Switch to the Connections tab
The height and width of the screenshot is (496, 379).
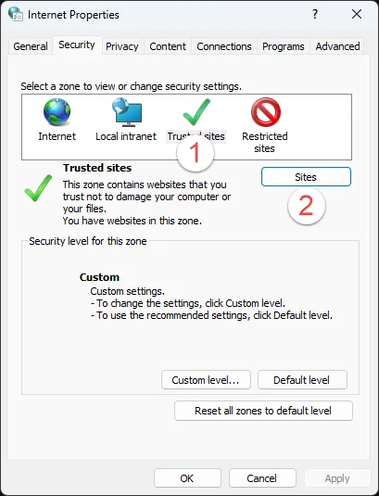tap(224, 46)
